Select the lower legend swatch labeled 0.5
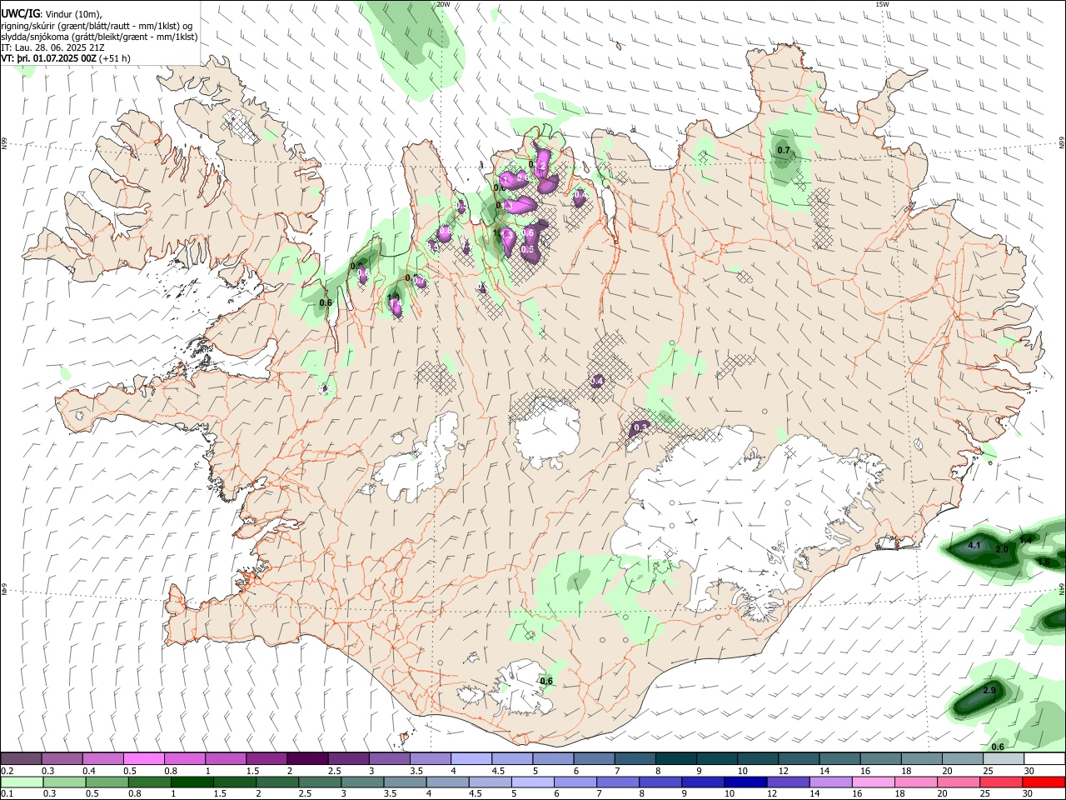 (107, 782)
